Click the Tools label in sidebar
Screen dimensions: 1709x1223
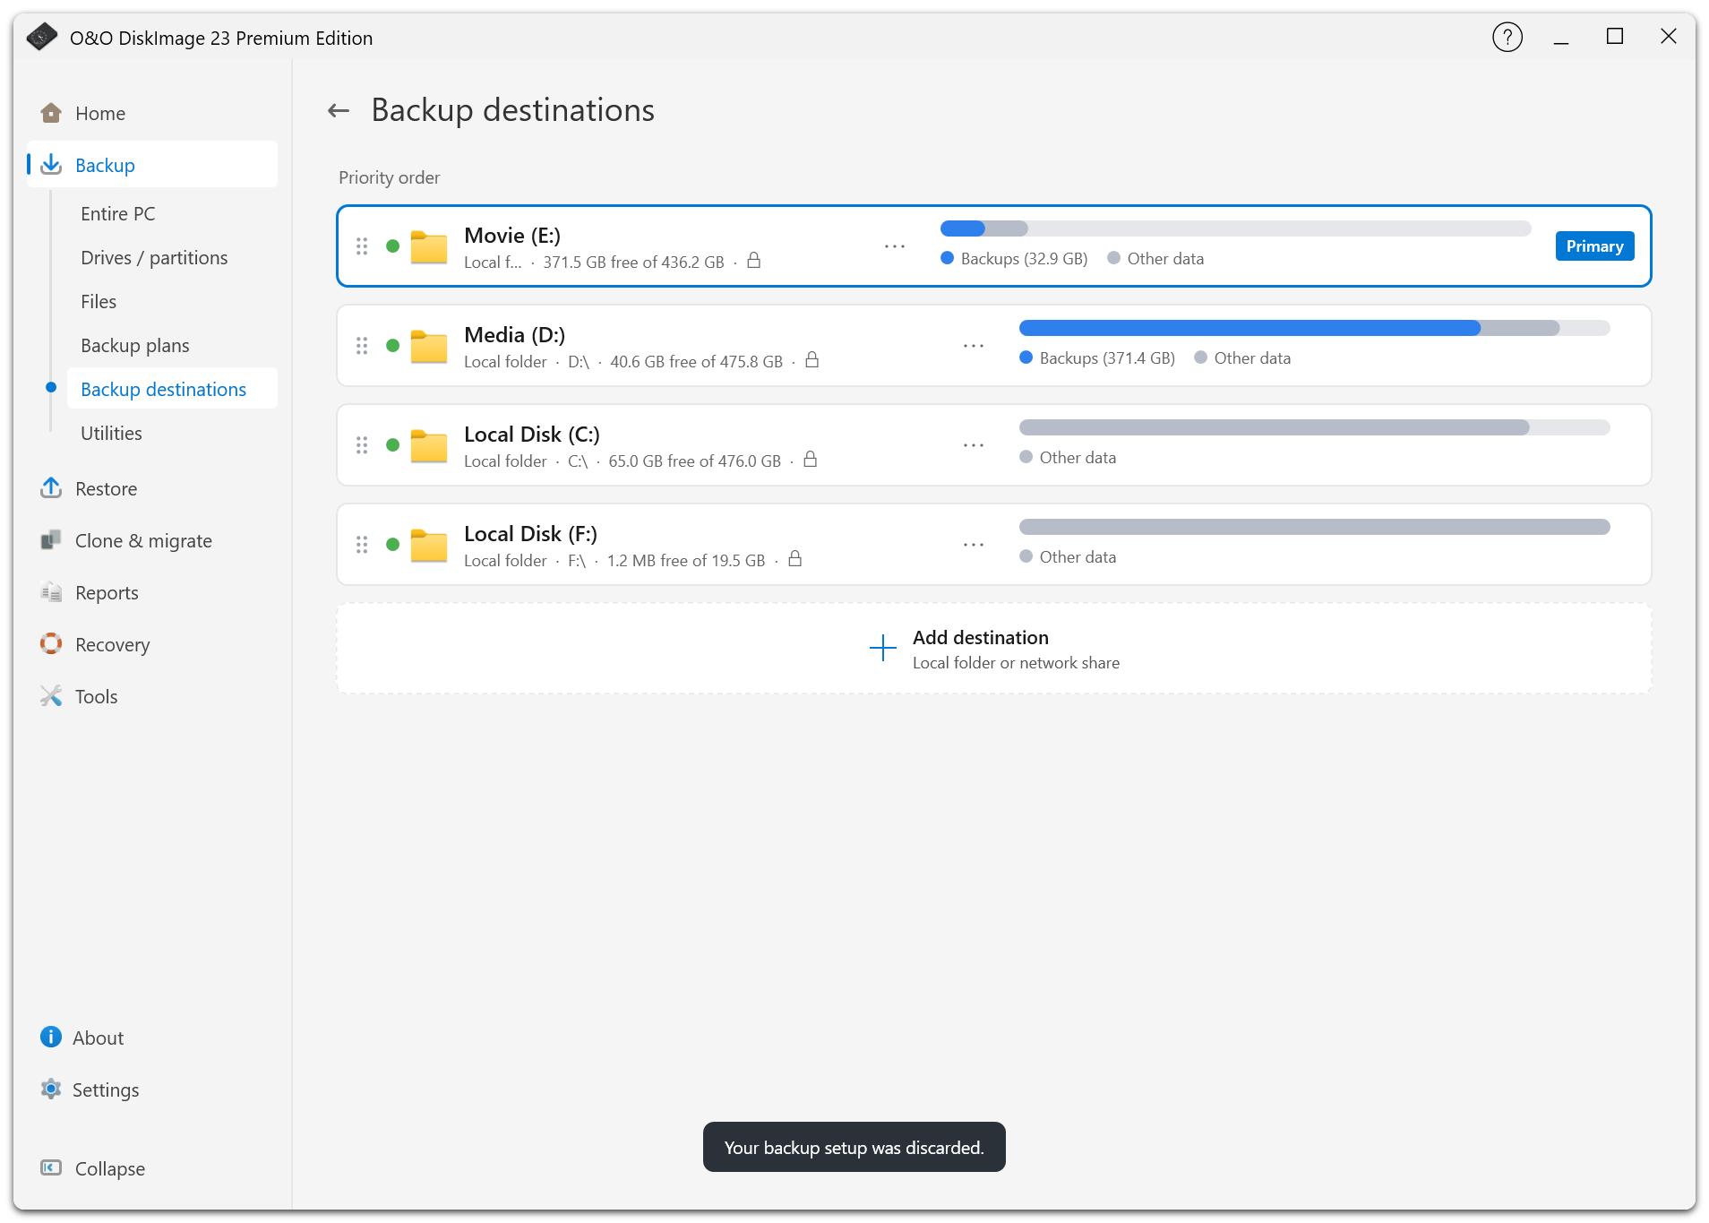[x=97, y=697]
